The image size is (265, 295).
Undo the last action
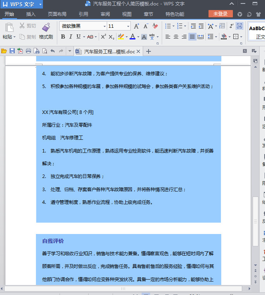[x=53, y=51]
